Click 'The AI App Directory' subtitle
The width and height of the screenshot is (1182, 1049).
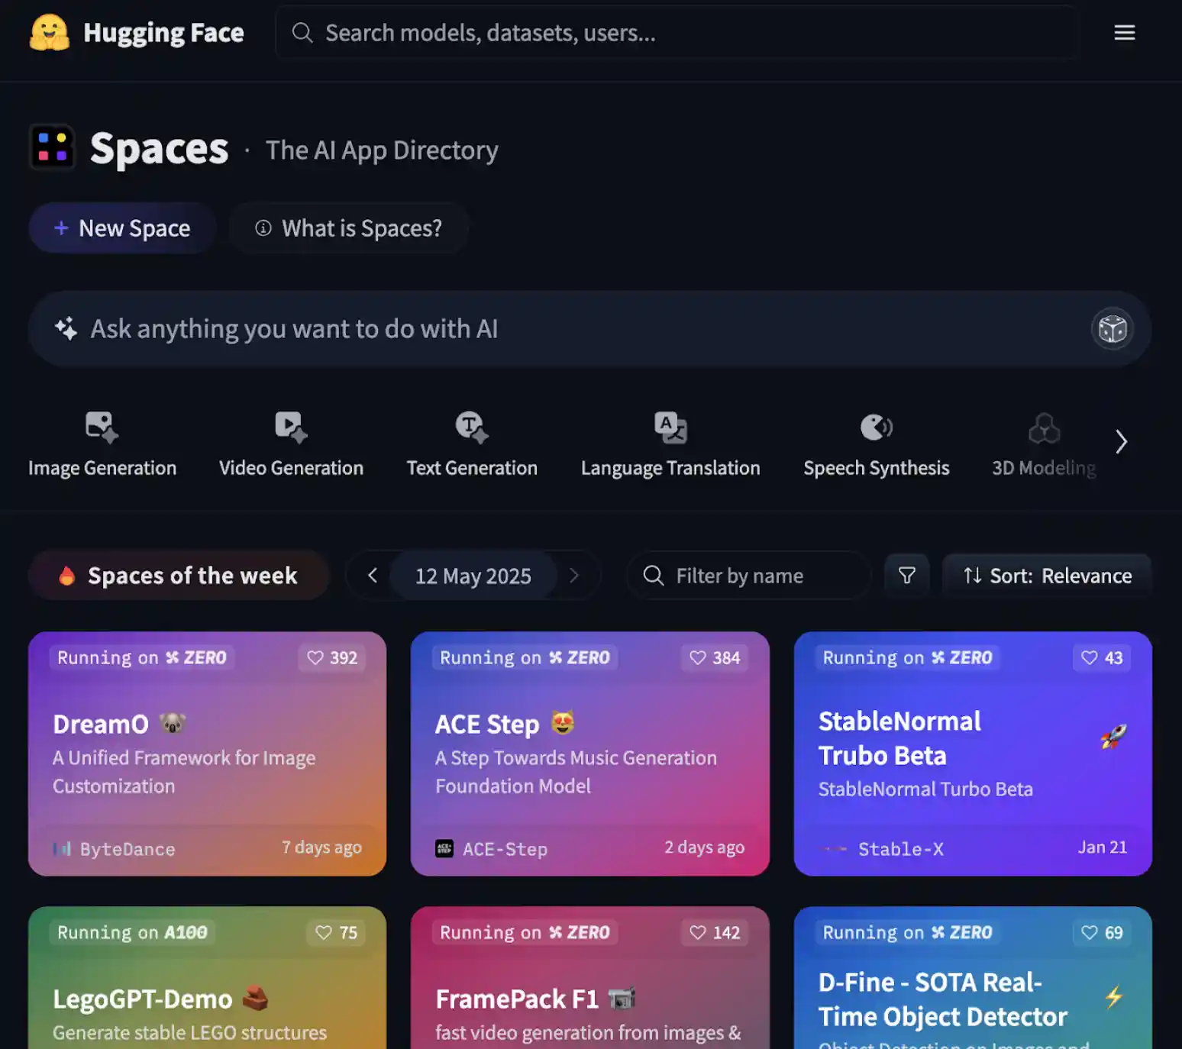pyautogui.click(x=382, y=150)
